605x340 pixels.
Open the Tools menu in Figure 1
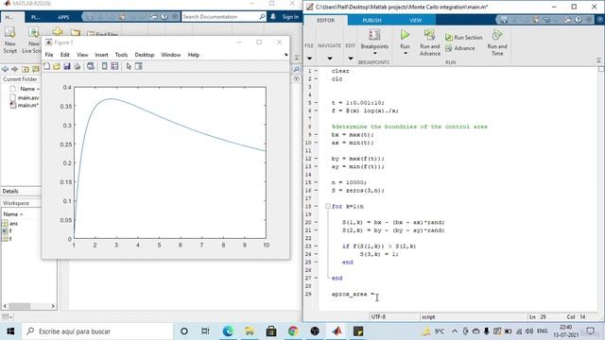coord(121,55)
